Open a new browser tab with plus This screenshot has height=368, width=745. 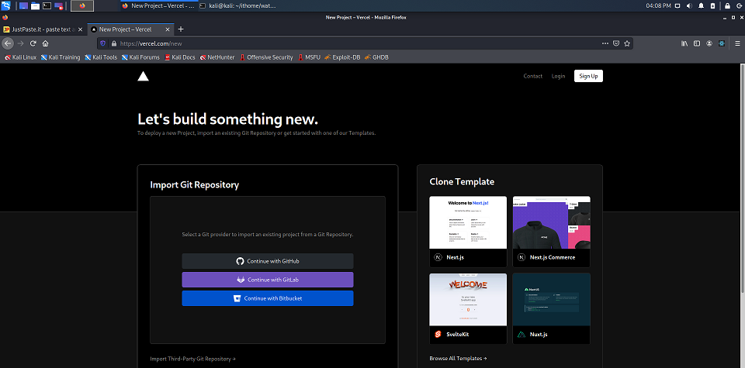pyautogui.click(x=181, y=29)
